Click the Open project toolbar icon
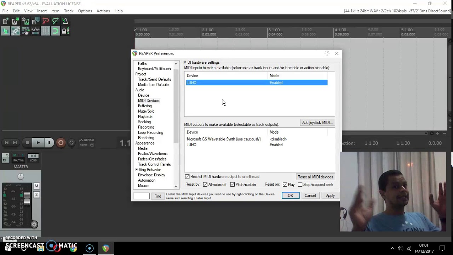 (15, 21)
